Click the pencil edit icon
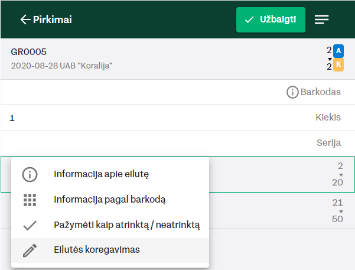Image resolution: width=355 pixels, height=270 pixels. [x=30, y=251]
